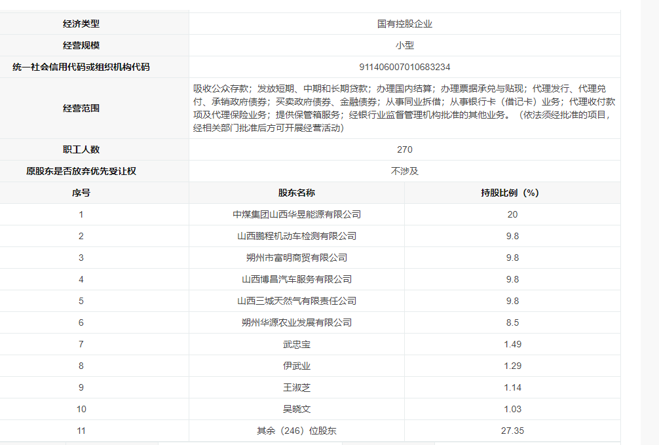Viewport: 659px width, 445px height.
Task: Click serial number 7 in 序号 column
Action: pyautogui.click(x=81, y=345)
